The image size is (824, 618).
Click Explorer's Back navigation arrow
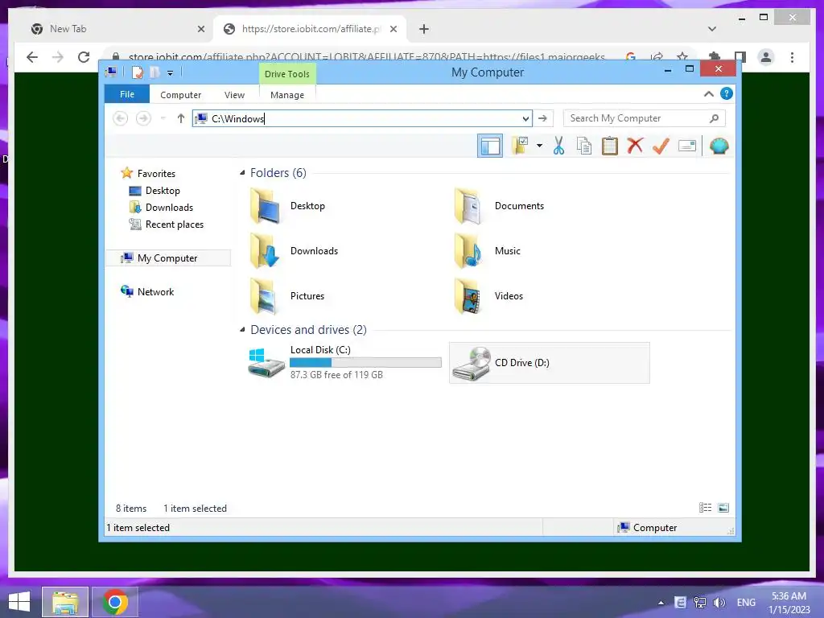[x=121, y=118]
